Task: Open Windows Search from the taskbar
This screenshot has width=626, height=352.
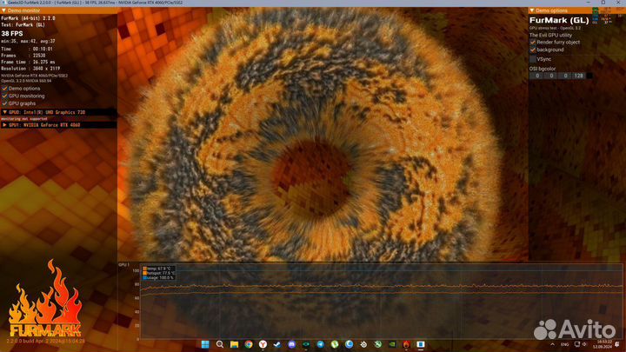Action: click(220, 344)
